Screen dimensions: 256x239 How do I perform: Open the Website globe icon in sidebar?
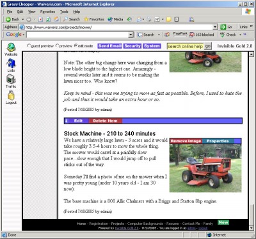[11, 47]
